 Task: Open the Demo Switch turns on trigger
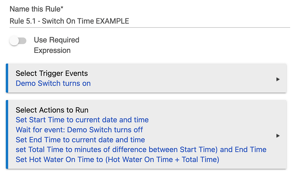pyautogui.click(x=53, y=83)
